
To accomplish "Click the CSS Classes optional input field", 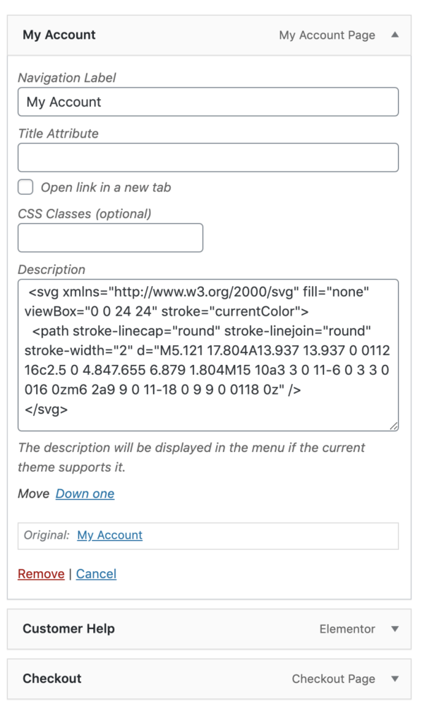I will tap(110, 237).
